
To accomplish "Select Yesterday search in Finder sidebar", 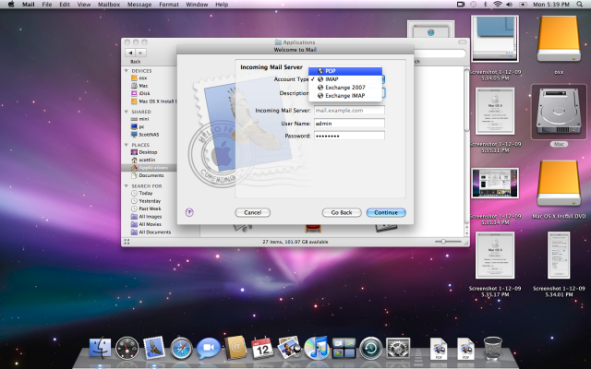I will 149,201.
